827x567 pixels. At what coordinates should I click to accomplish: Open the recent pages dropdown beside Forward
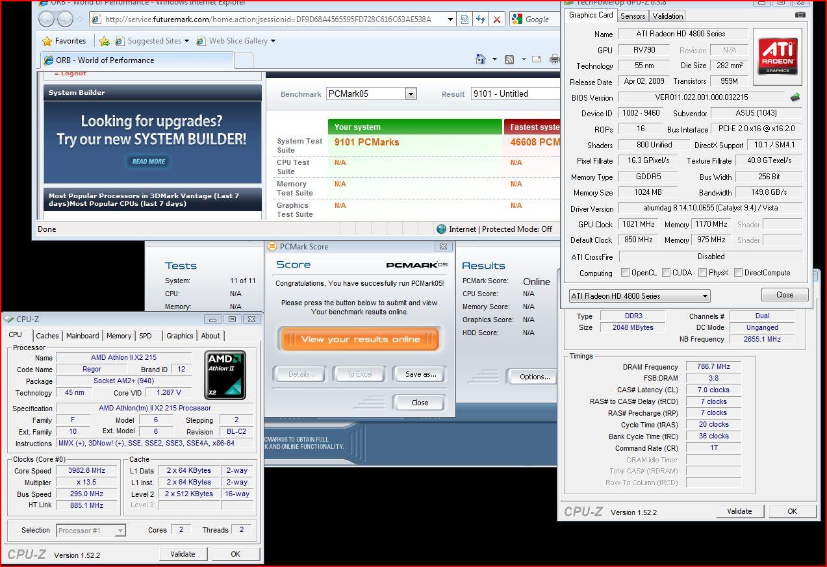(81, 19)
